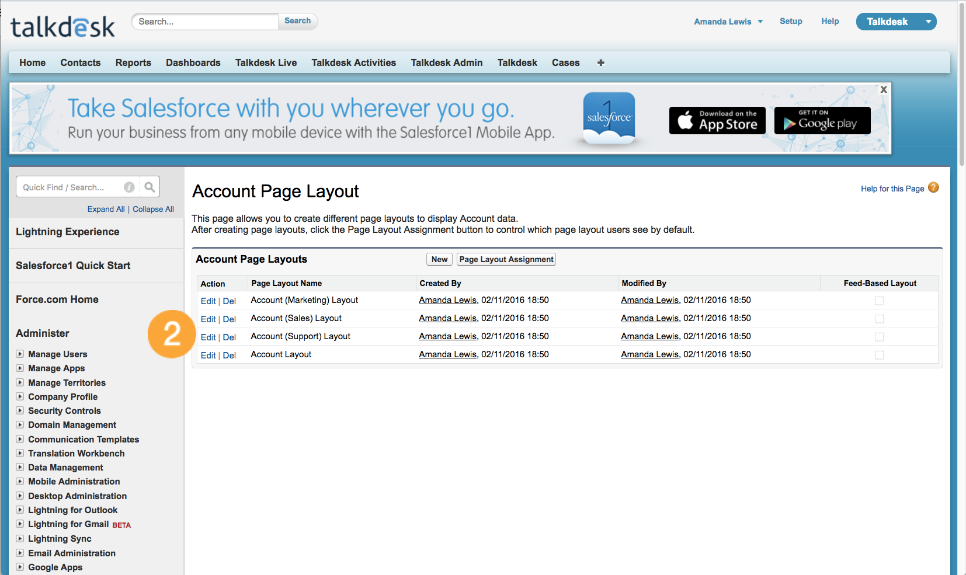Expand the Lightning for Gmail tree node
The height and width of the screenshot is (575, 966).
click(20, 524)
